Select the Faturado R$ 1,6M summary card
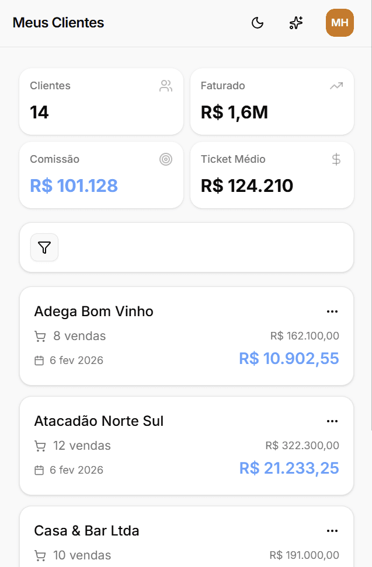Viewport: 372px width, 567px height. 272,101
